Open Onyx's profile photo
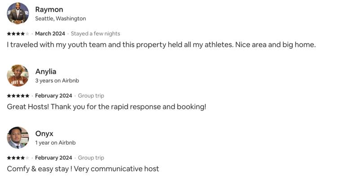 [18, 137]
